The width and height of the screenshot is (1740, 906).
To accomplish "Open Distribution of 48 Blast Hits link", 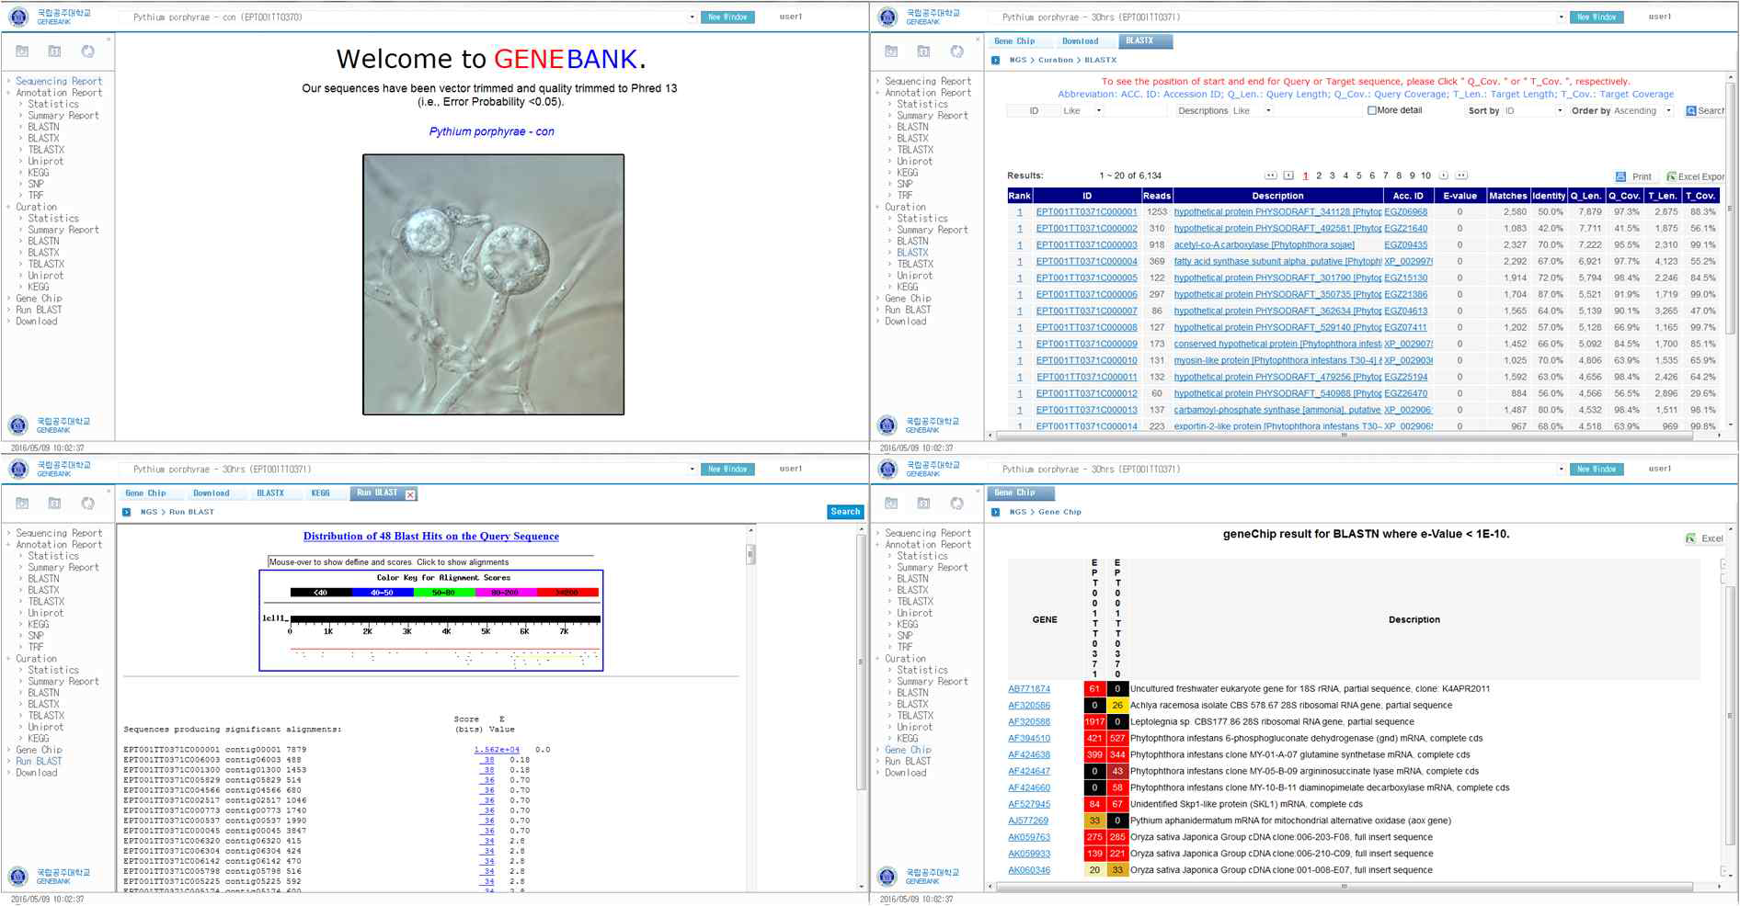I will [x=431, y=537].
